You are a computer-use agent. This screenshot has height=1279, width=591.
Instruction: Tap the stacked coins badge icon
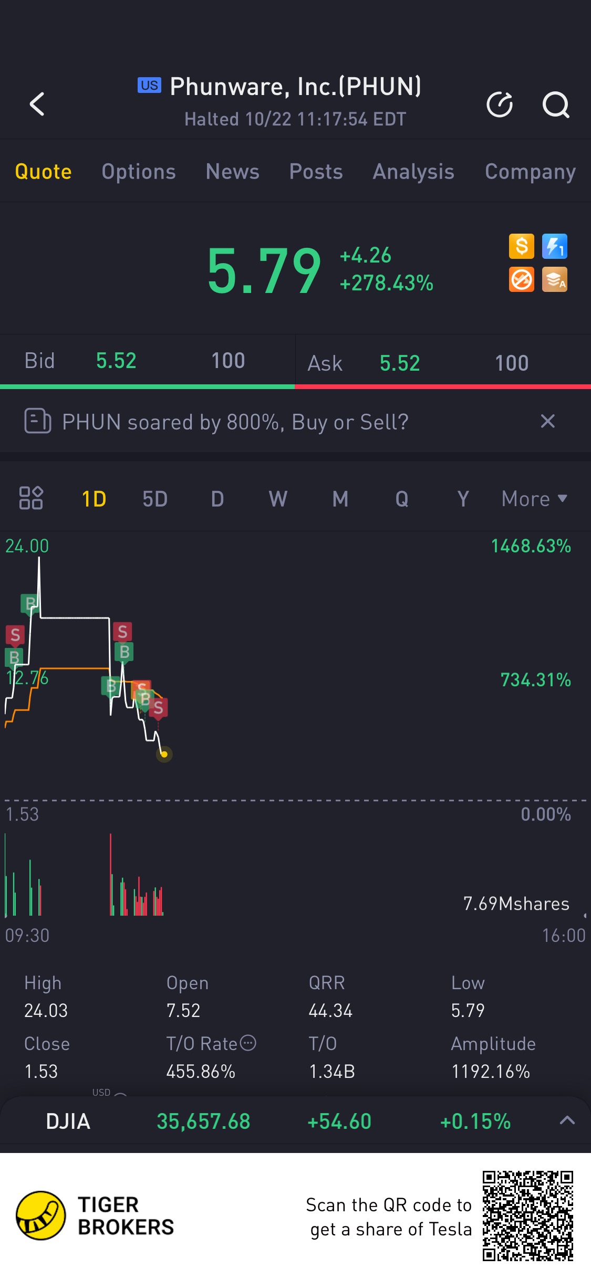coord(555,279)
